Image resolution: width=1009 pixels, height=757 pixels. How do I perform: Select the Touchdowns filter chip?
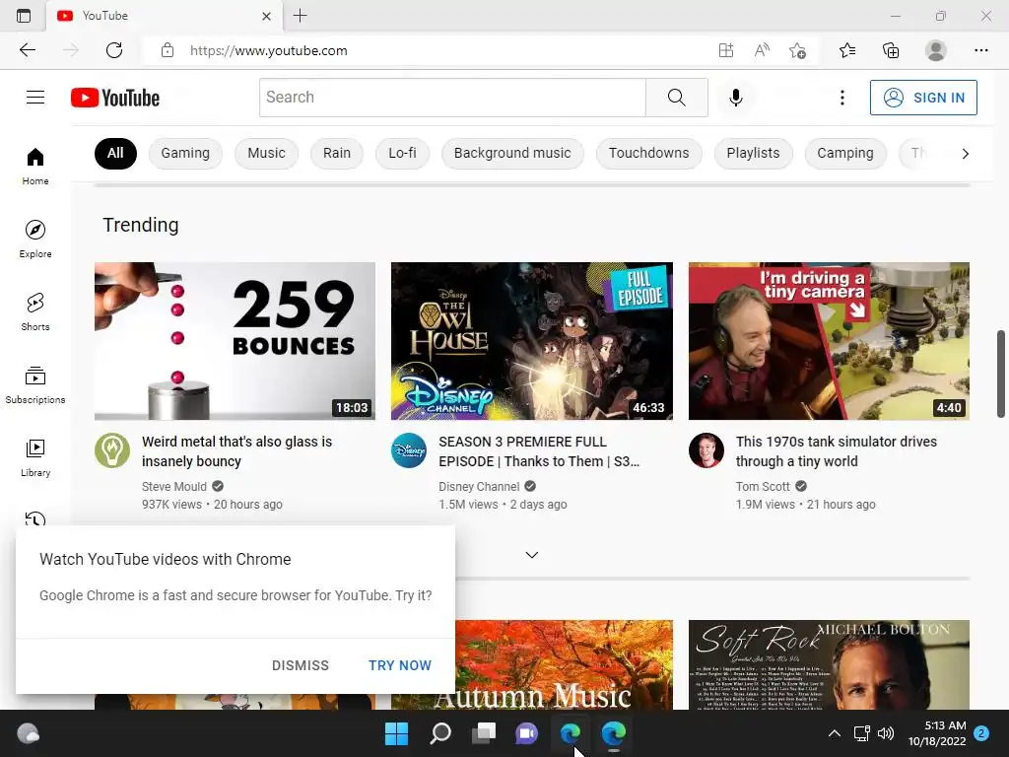coord(648,153)
